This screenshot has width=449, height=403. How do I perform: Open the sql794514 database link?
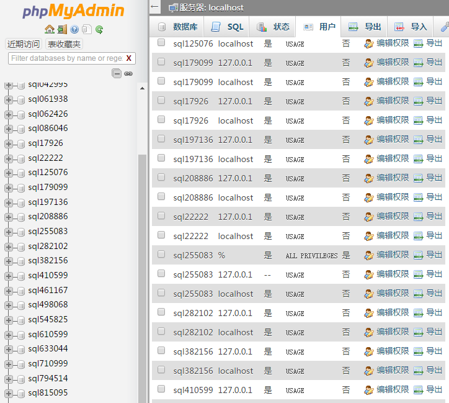pyautogui.click(x=48, y=378)
